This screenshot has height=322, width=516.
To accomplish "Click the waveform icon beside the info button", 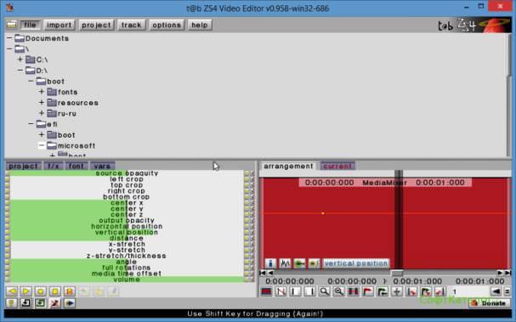I will click(285, 263).
